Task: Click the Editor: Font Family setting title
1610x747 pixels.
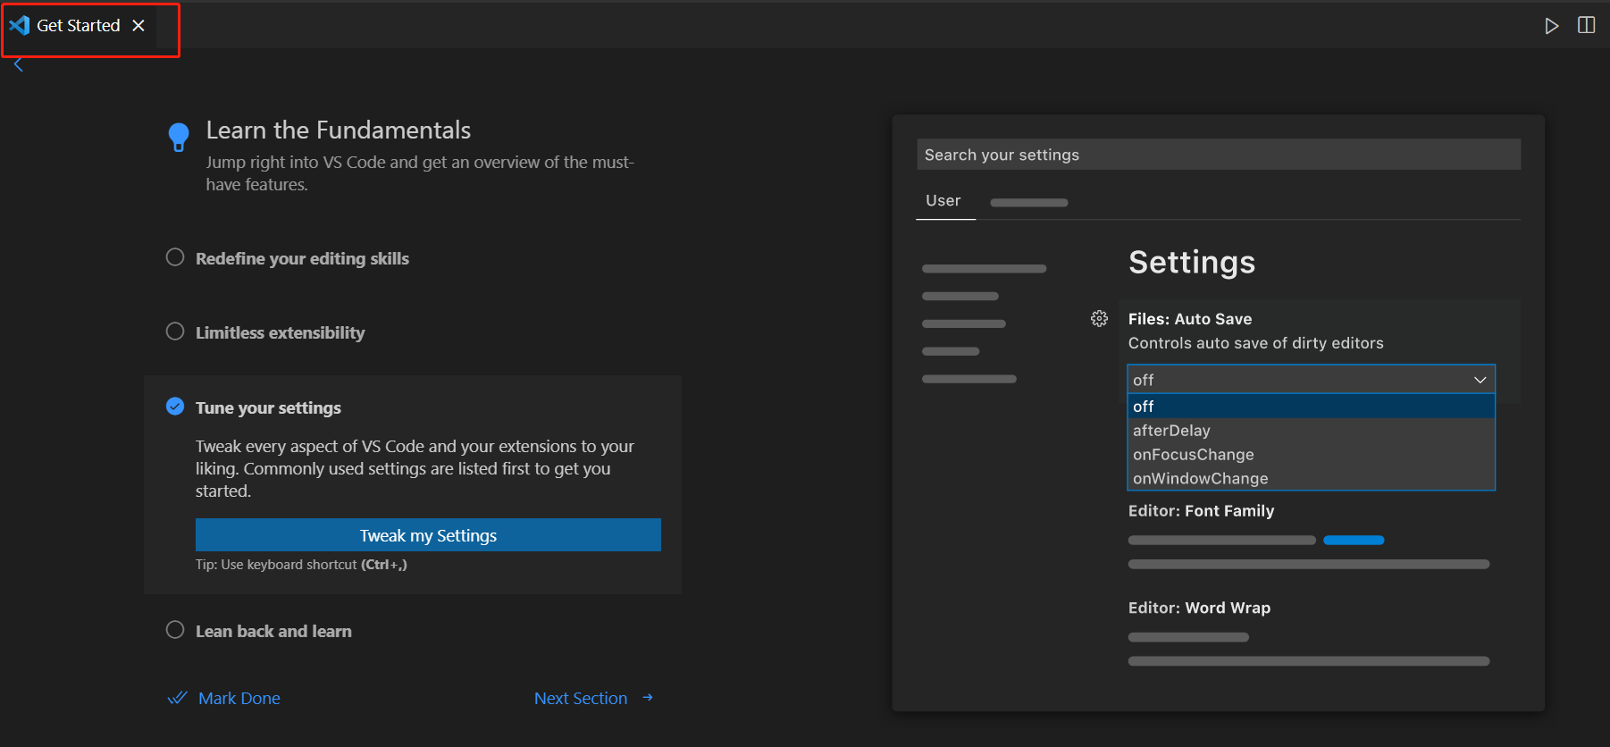Action: tap(1202, 511)
